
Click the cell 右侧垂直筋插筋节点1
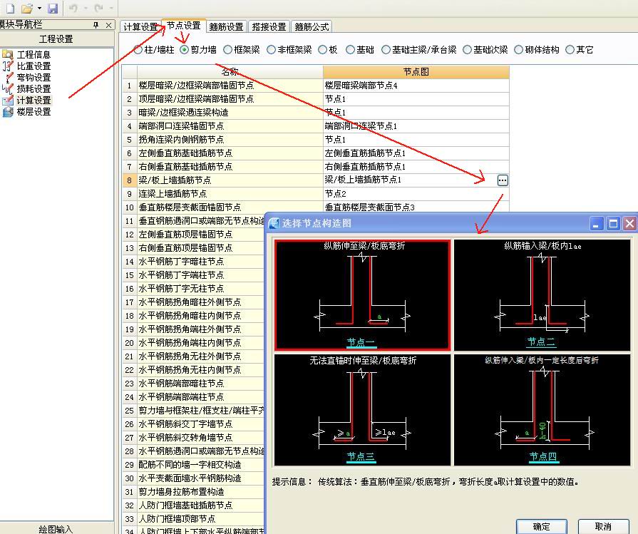point(416,166)
